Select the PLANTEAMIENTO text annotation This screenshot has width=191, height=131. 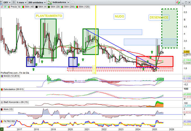point(49,16)
